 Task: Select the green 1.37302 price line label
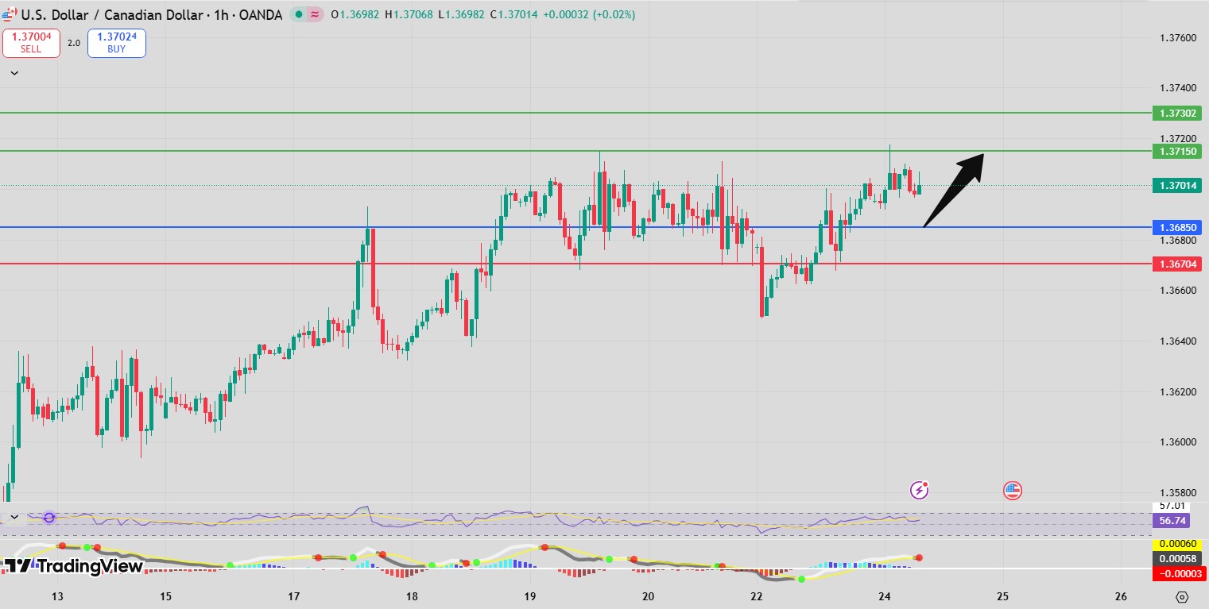pyautogui.click(x=1176, y=114)
